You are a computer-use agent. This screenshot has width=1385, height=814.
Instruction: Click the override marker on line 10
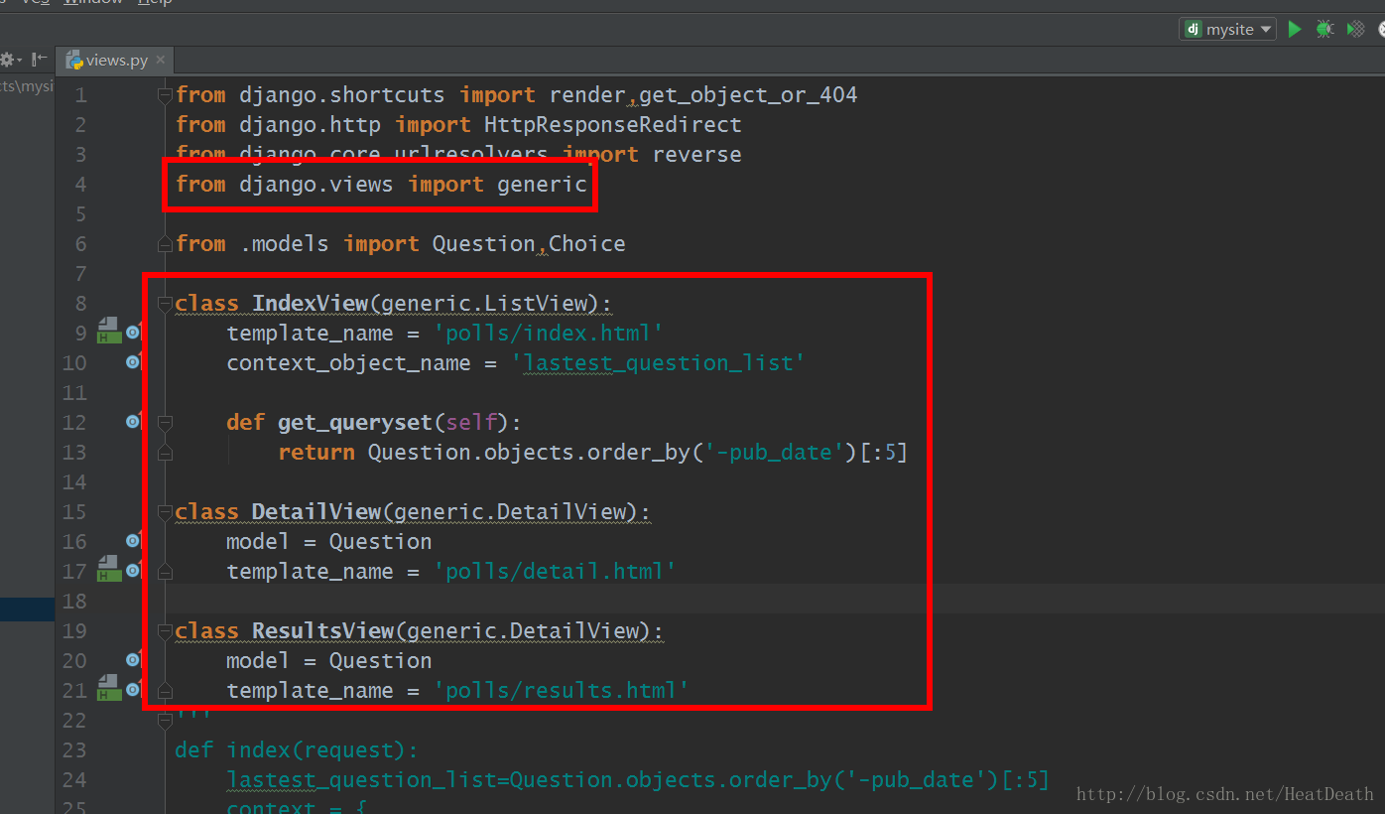tap(133, 362)
